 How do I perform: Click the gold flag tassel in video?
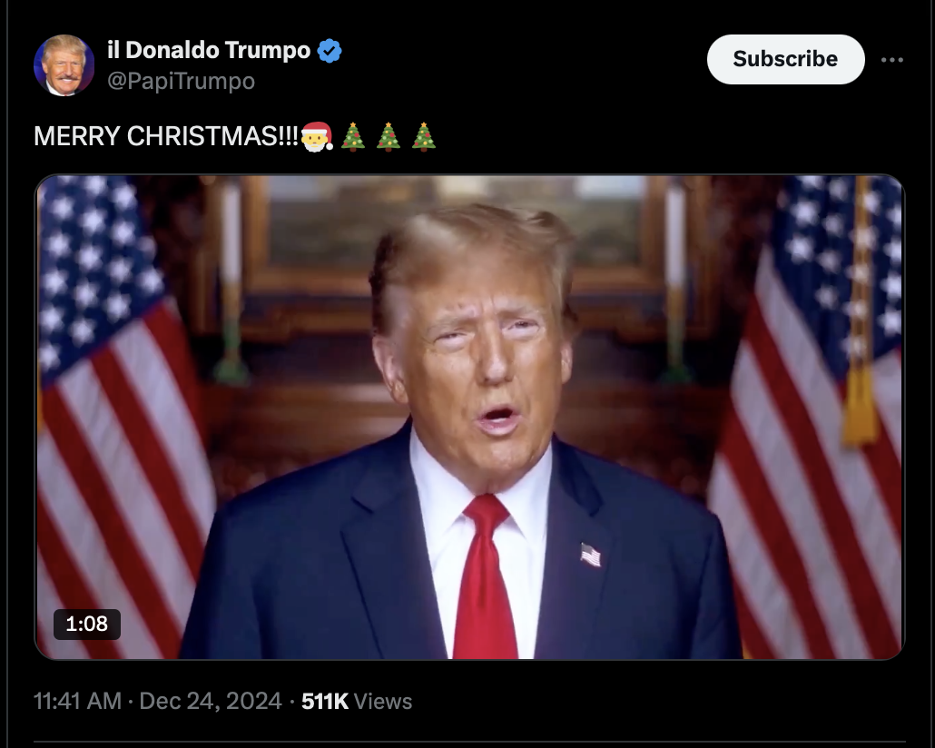(860, 406)
